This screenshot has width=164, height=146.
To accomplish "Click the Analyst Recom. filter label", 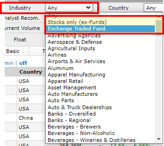I will tap(22, 18).
